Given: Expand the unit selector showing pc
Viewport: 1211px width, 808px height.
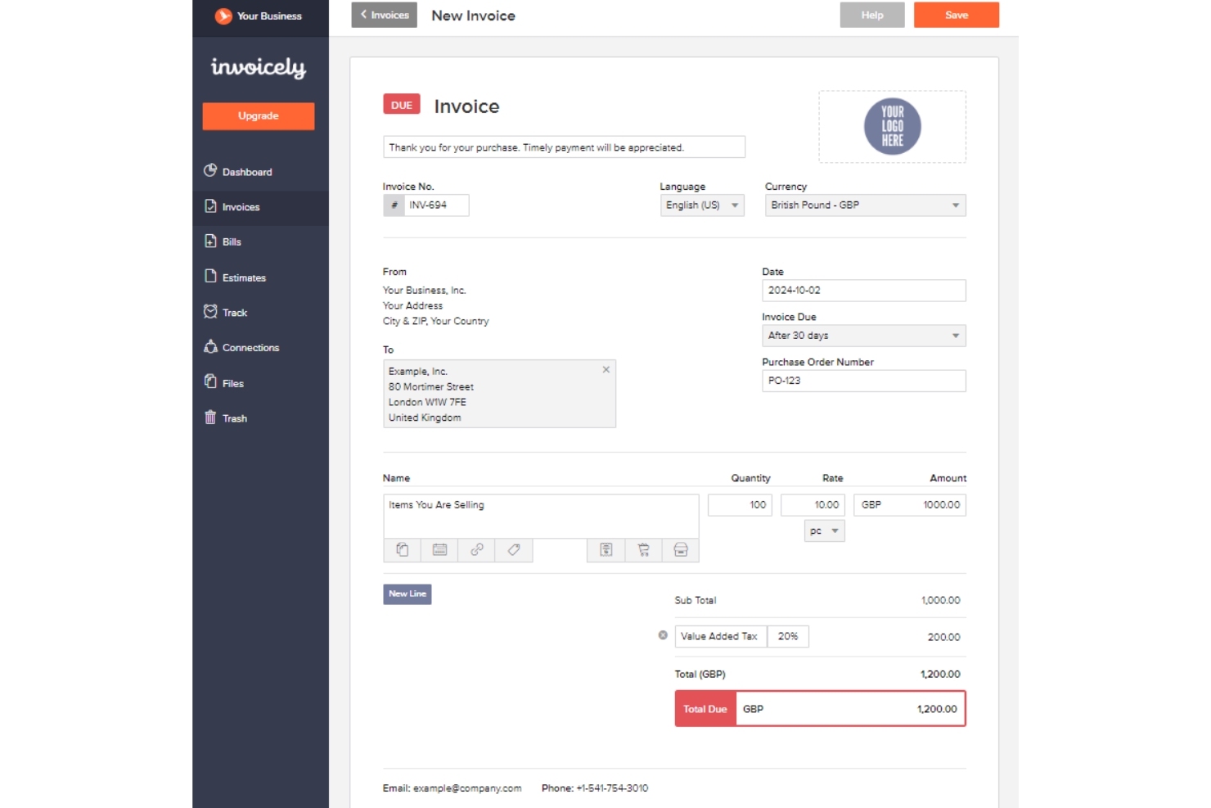Looking at the screenshot, I should [x=824, y=530].
